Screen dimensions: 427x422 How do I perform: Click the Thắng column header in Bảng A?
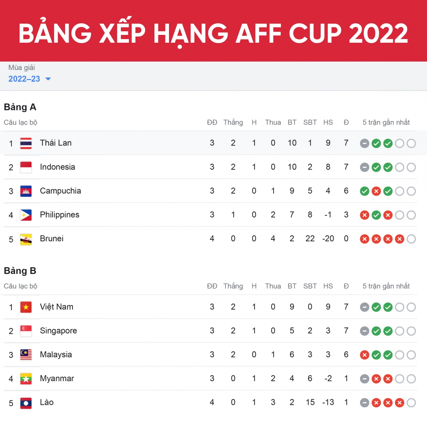pyautogui.click(x=233, y=122)
